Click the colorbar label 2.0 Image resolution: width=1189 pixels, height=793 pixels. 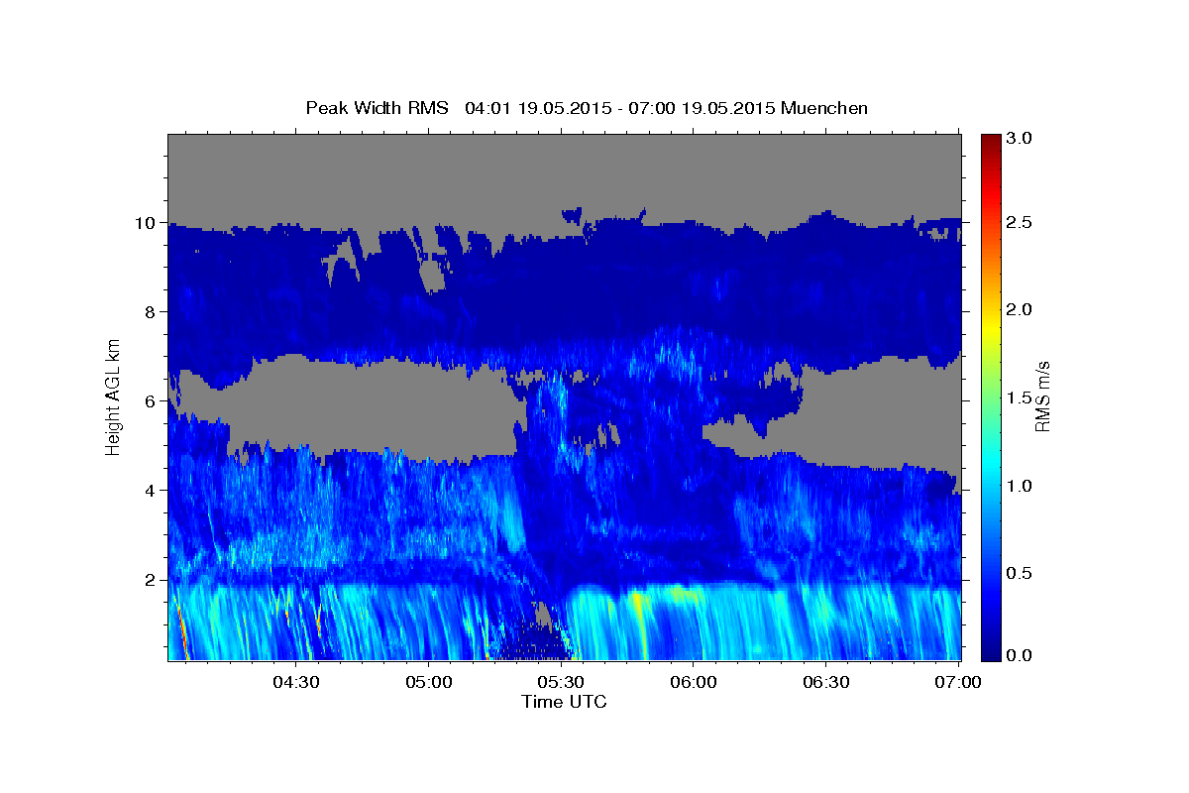coord(1020,310)
